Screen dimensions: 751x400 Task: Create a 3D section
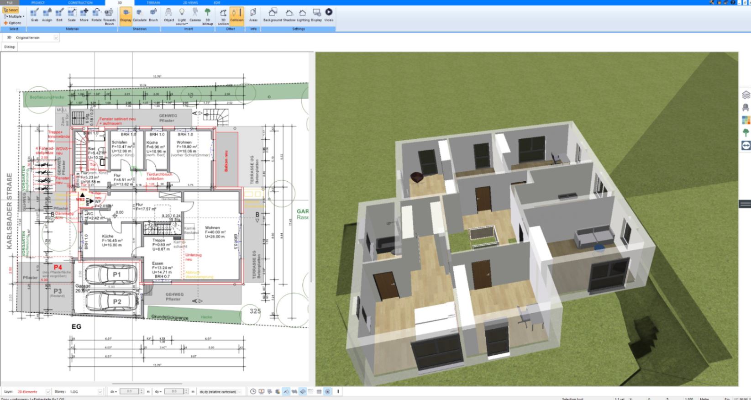(x=223, y=16)
